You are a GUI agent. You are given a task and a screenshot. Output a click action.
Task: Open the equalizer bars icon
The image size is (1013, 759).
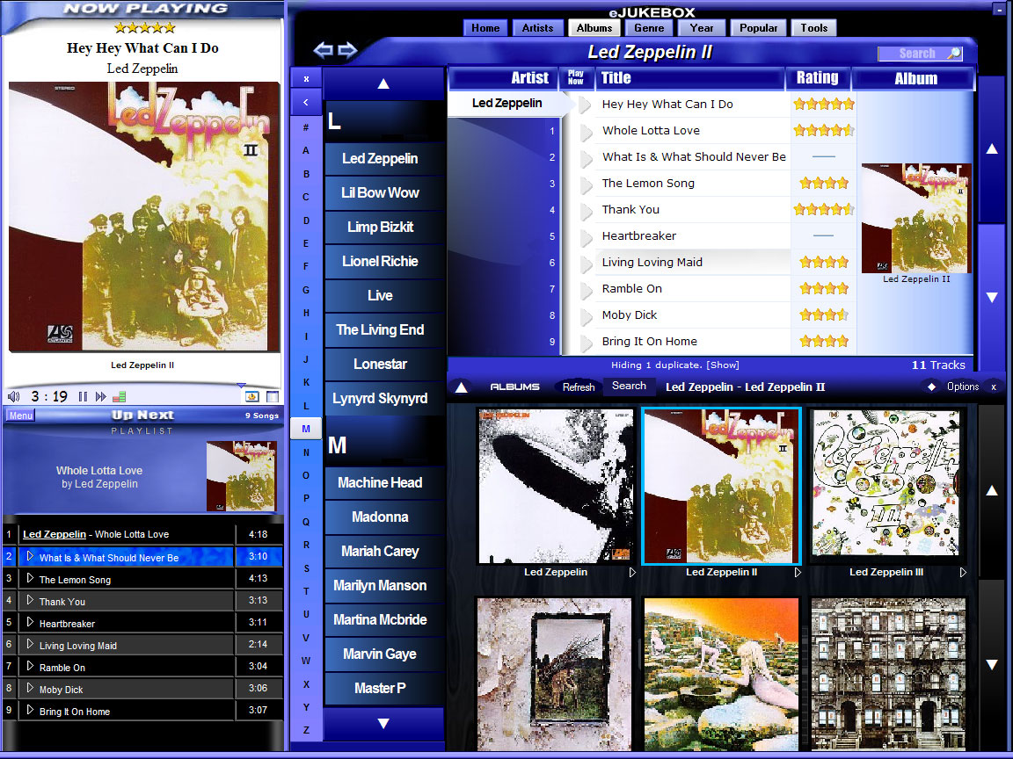tap(120, 396)
